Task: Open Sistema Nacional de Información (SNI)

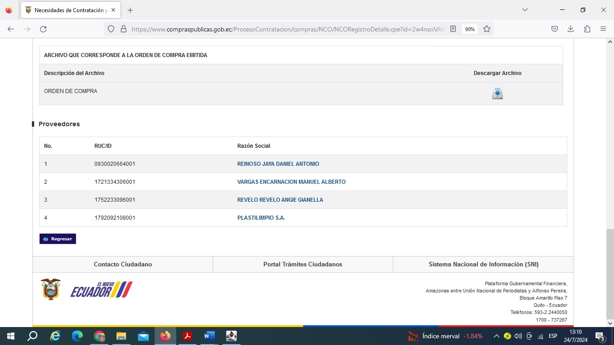Action: [x=483, y=265]
